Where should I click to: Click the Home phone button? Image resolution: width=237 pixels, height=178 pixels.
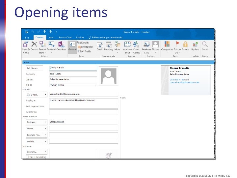pos(35,129)
